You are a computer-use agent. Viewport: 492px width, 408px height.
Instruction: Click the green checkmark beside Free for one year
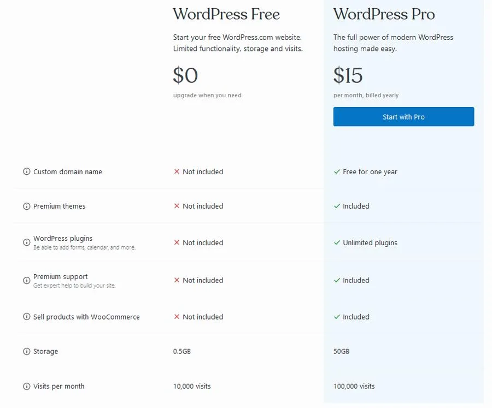[x=337, y=172]
